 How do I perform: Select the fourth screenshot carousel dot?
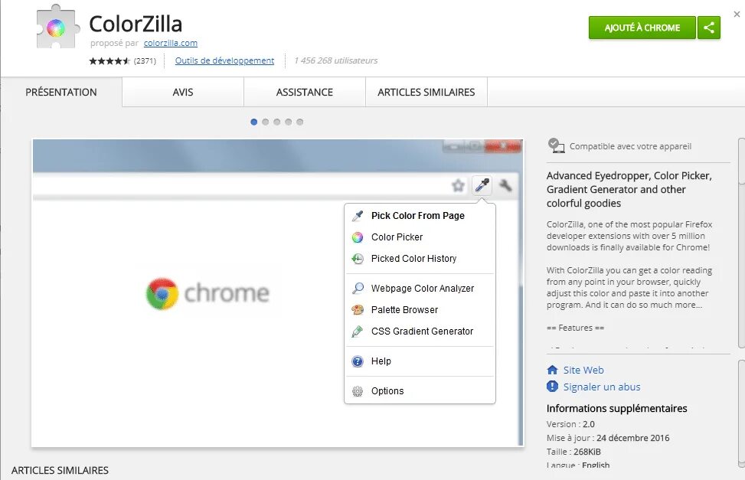point(288,122)
